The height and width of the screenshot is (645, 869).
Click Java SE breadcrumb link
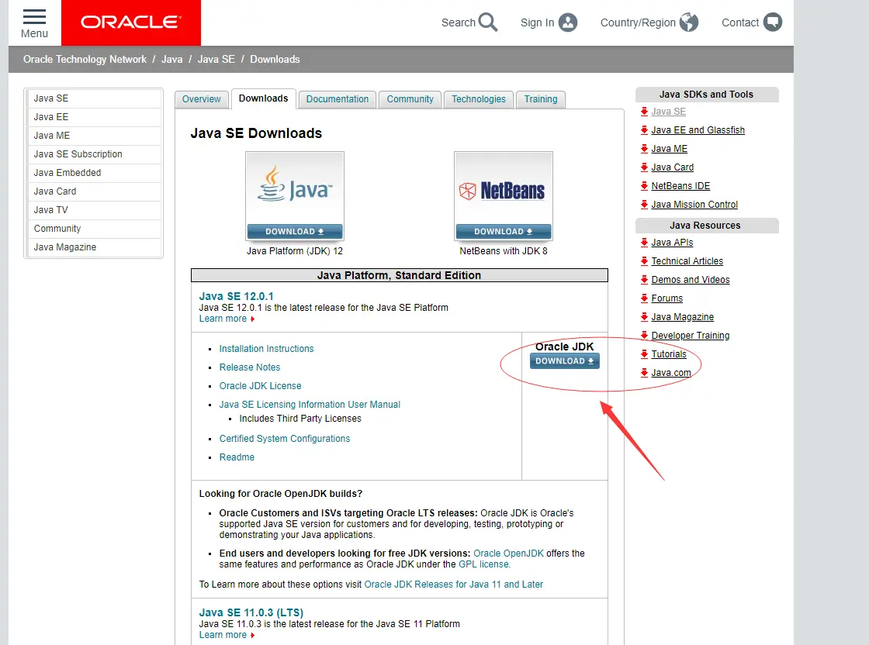[x=216, y=59]
